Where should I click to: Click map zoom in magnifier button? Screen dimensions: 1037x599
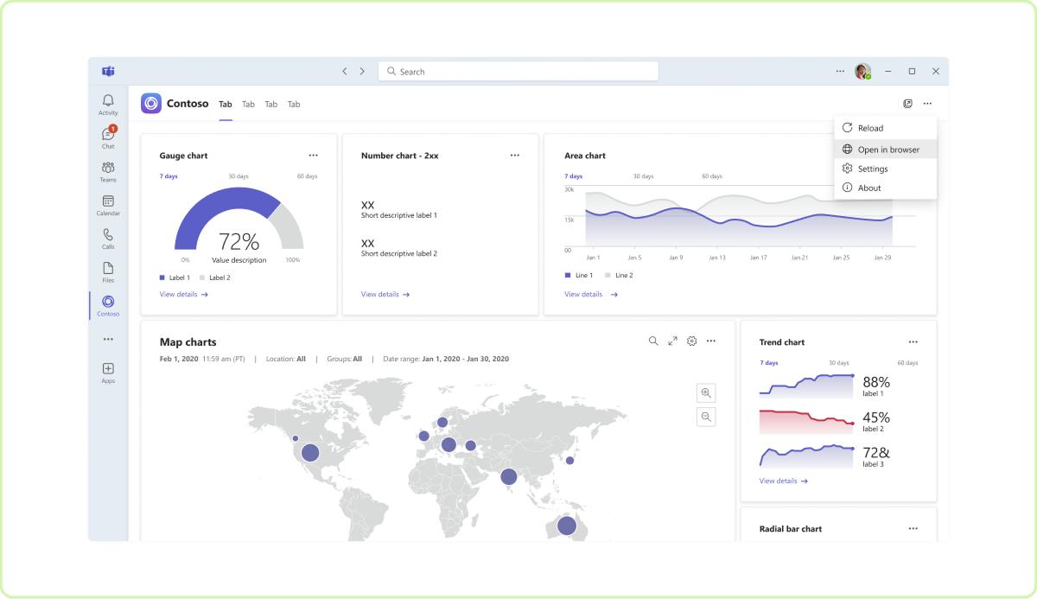tap(706, 393)
